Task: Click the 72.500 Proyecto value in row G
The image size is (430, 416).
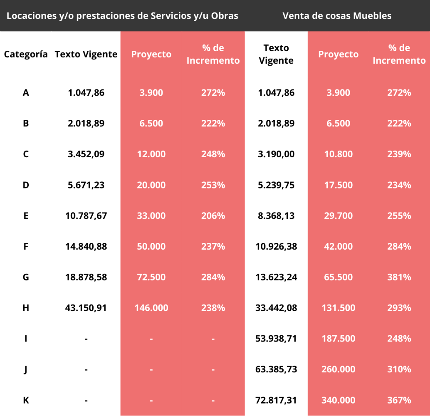Action: click(x=151, y=277)
